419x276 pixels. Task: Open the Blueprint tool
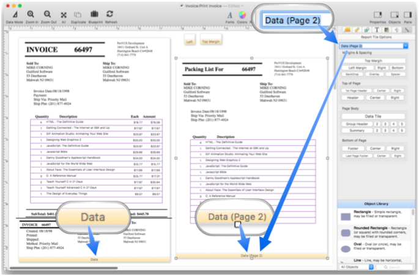pos(94,15)
